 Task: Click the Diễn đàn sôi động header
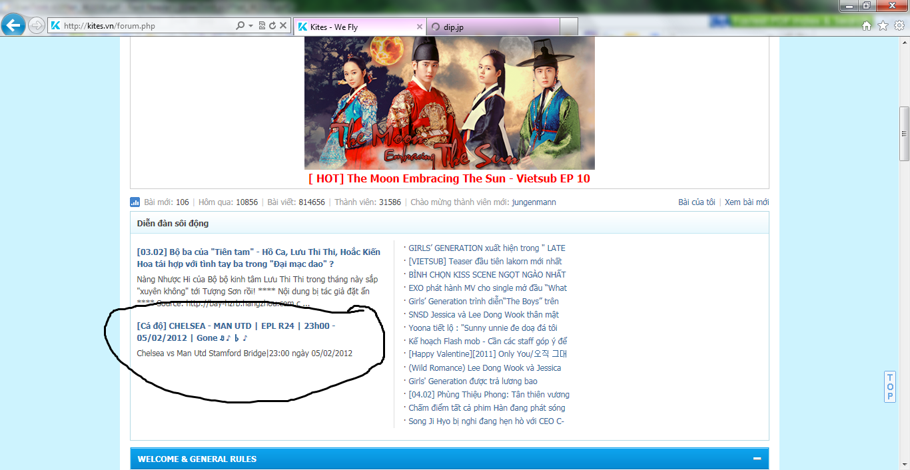tap(173, 223)
